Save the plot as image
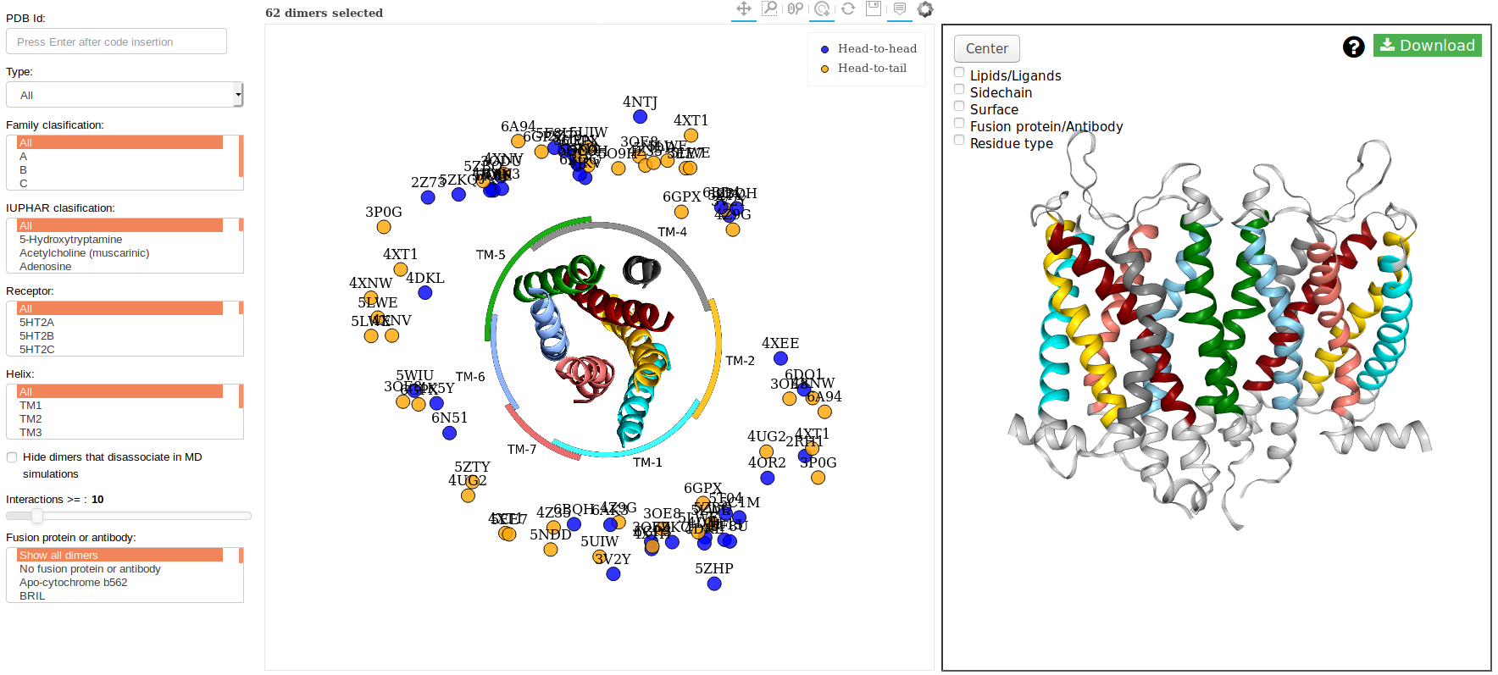The height and width of the screenshot is (675, 1498). (874, 8)
